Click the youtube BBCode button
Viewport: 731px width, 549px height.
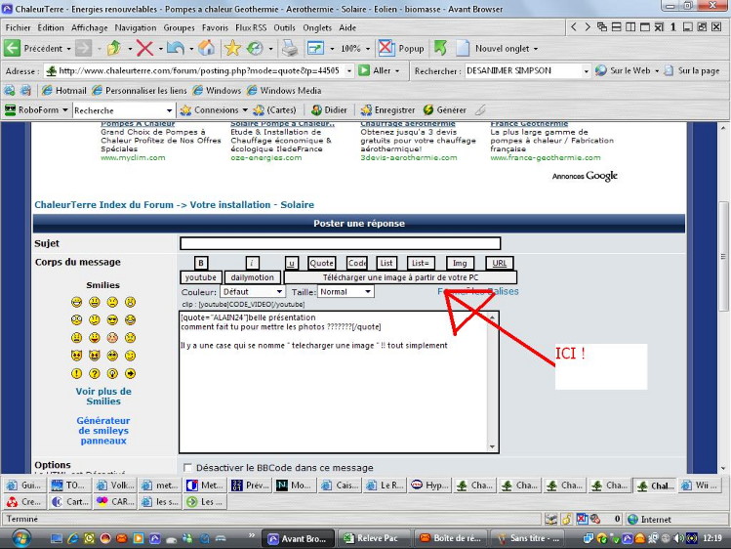[x=201, y=277]
